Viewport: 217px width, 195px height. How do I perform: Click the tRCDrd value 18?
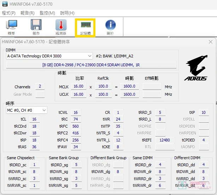tap(35, 126)
